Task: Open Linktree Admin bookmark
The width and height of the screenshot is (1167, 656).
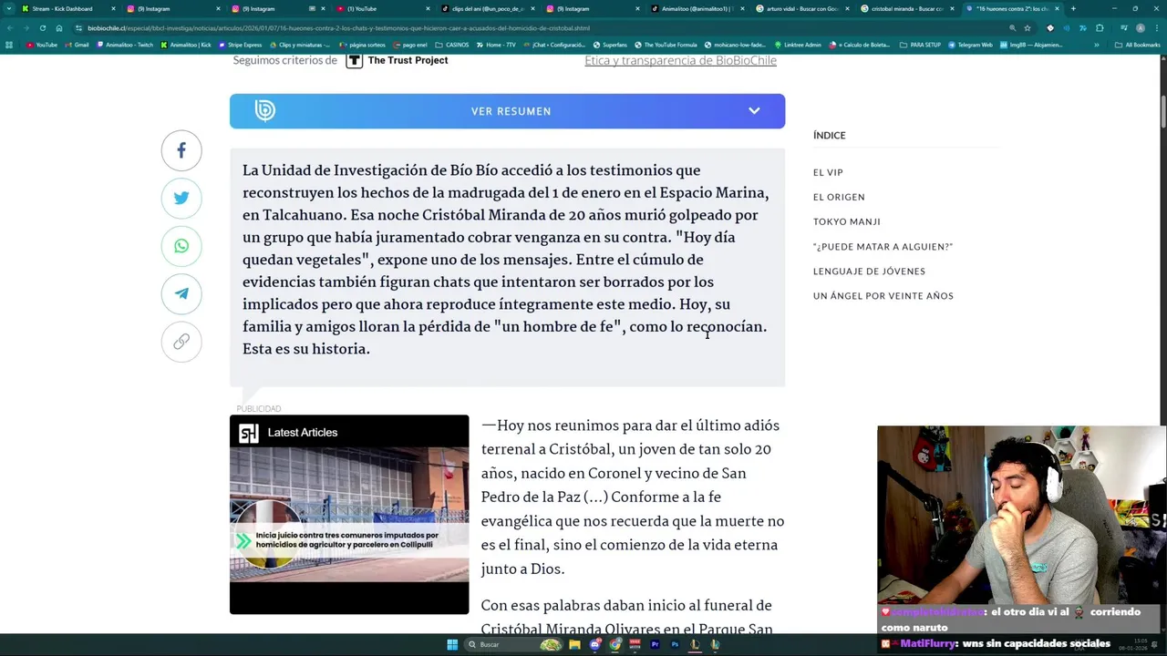Action: pos(798,45)
